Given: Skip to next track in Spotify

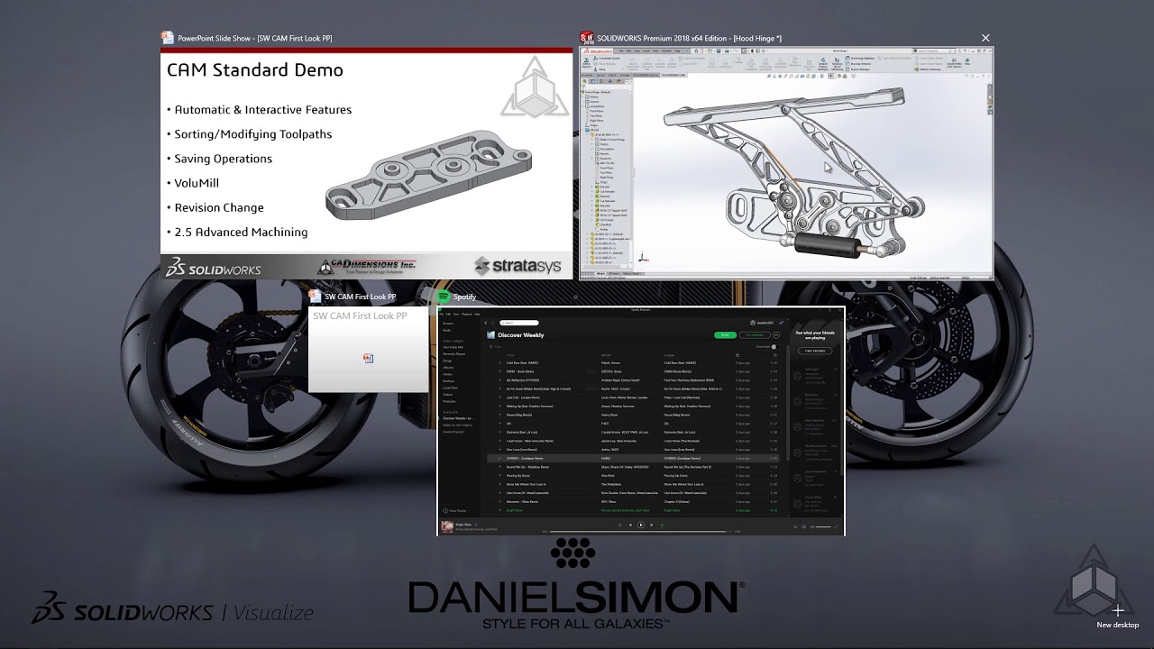Looking at the screenshot, I should pyautogui.click(x=651, y=525).
